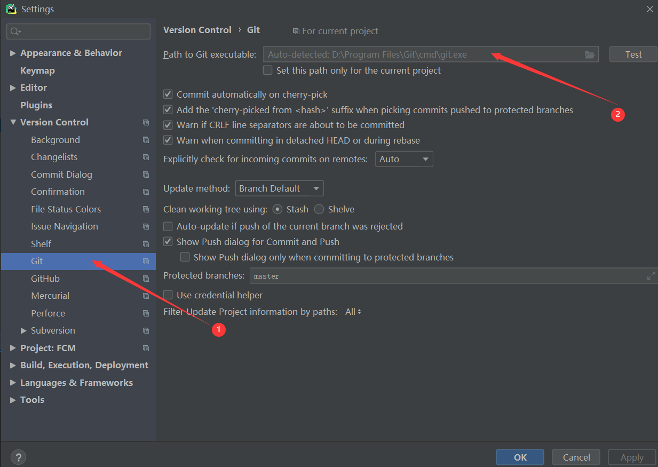658x467 pixels.
Task: Select the Stash radio button
Action: (x=278, y=209)
